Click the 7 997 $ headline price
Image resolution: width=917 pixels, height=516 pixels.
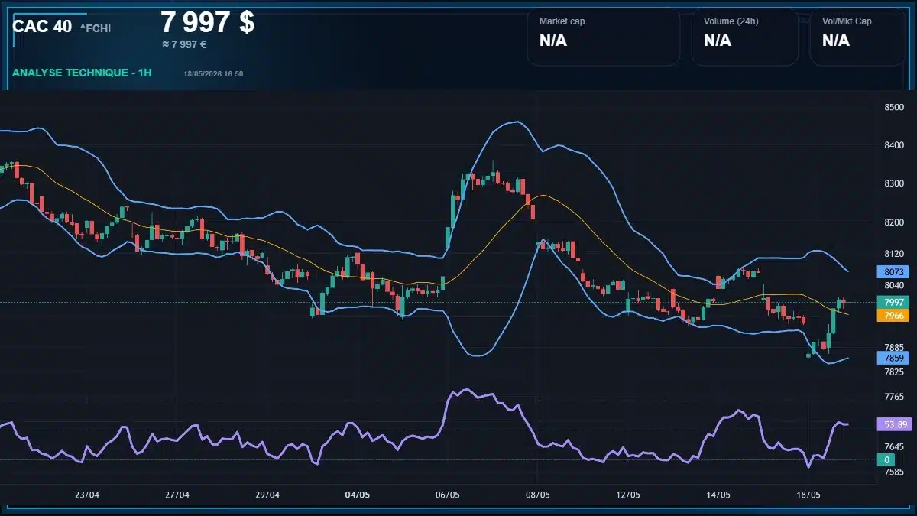(208, 21)
